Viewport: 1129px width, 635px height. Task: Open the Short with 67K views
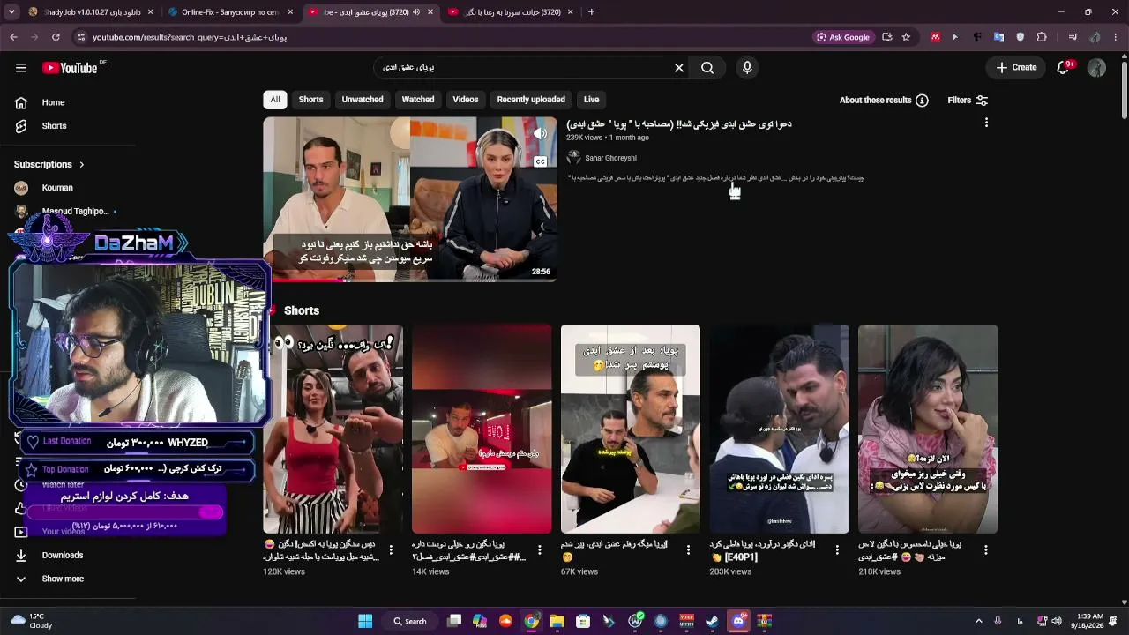(x=631, y=430)
